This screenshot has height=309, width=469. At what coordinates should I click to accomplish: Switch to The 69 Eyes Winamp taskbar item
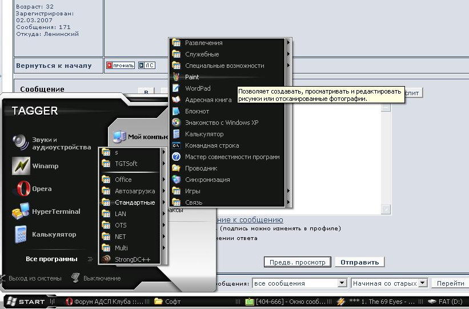coord(376,302)
